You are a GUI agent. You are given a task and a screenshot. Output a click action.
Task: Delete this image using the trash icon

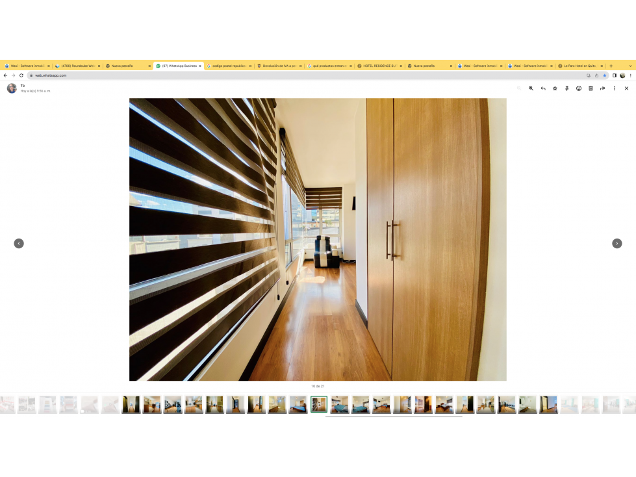(x=591, y=88)
